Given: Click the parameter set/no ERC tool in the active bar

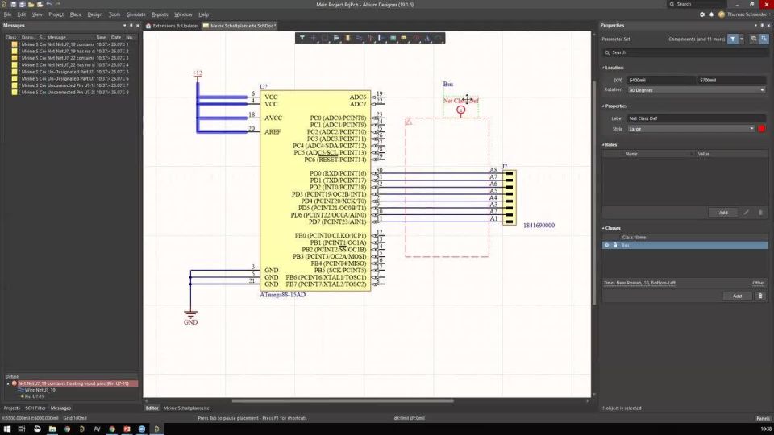Looking at the screenshot, I should (x=416, y=38).
